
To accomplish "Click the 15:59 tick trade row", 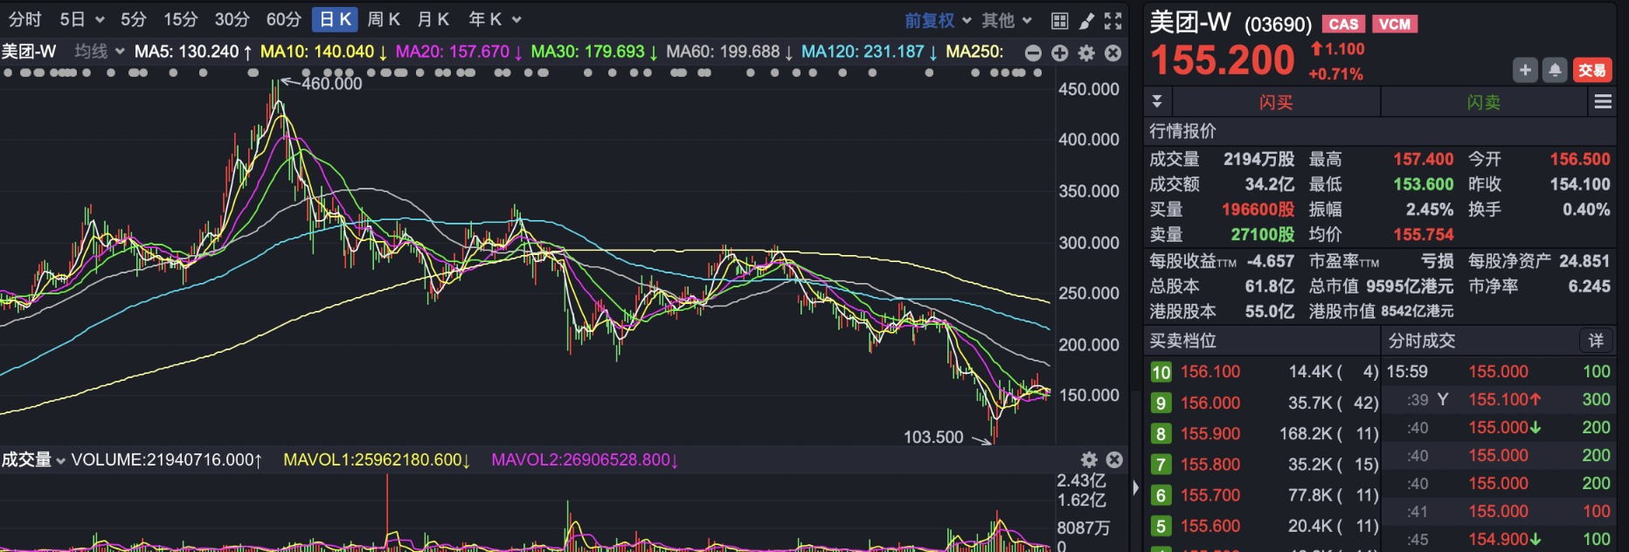I will tap(1500, 372).
